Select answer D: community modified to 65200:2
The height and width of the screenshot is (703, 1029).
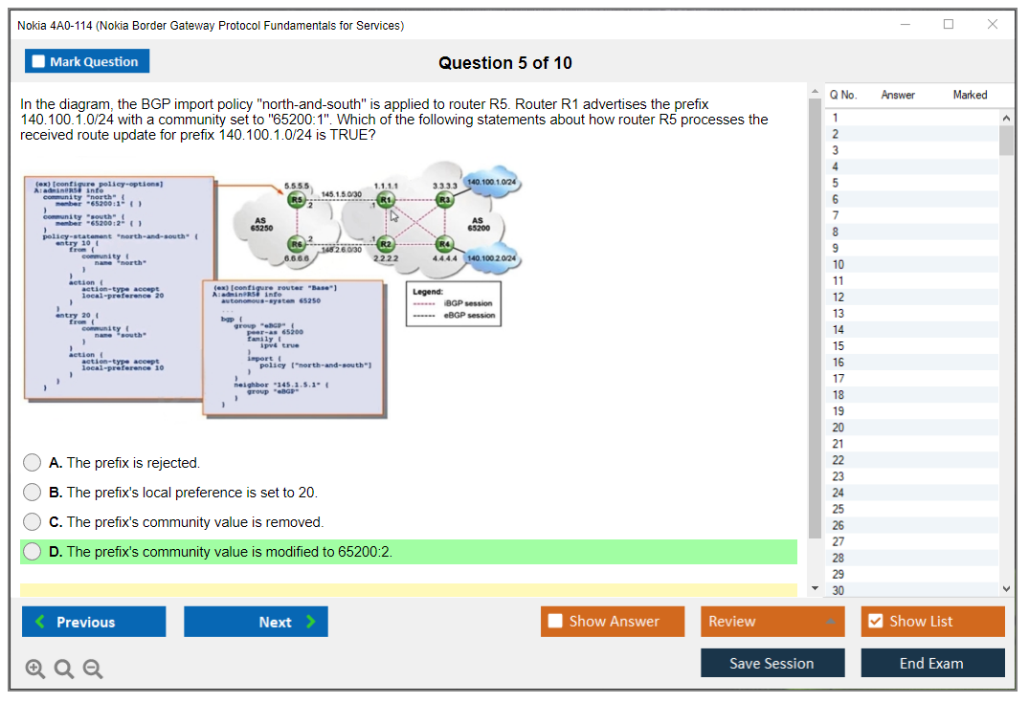(33, 552)
